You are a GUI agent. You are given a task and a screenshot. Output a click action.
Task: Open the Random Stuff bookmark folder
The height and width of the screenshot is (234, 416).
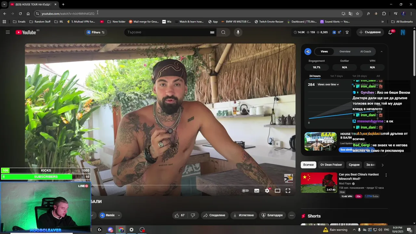[40, 22]
